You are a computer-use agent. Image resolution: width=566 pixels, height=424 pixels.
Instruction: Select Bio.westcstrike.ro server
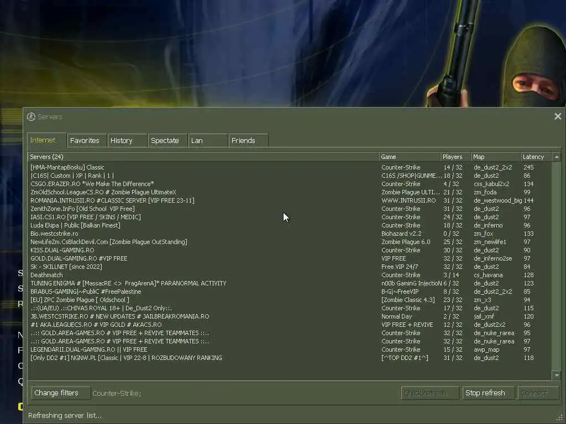(x=290, y=234)
